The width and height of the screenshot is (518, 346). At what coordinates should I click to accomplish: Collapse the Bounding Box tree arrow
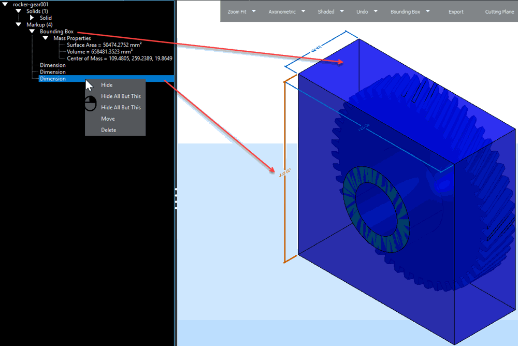pos(32,32)
